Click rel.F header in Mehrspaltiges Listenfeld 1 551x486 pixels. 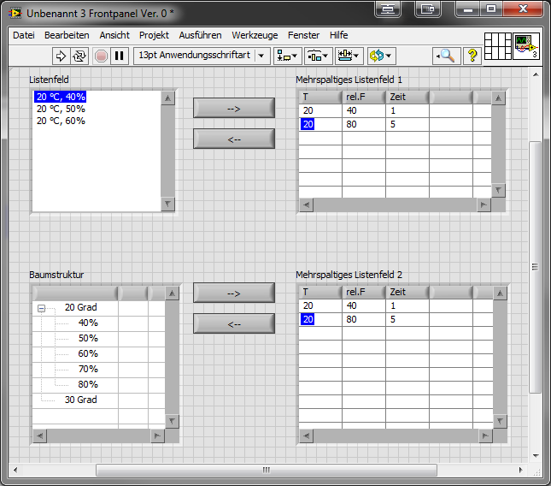(364, 98)
